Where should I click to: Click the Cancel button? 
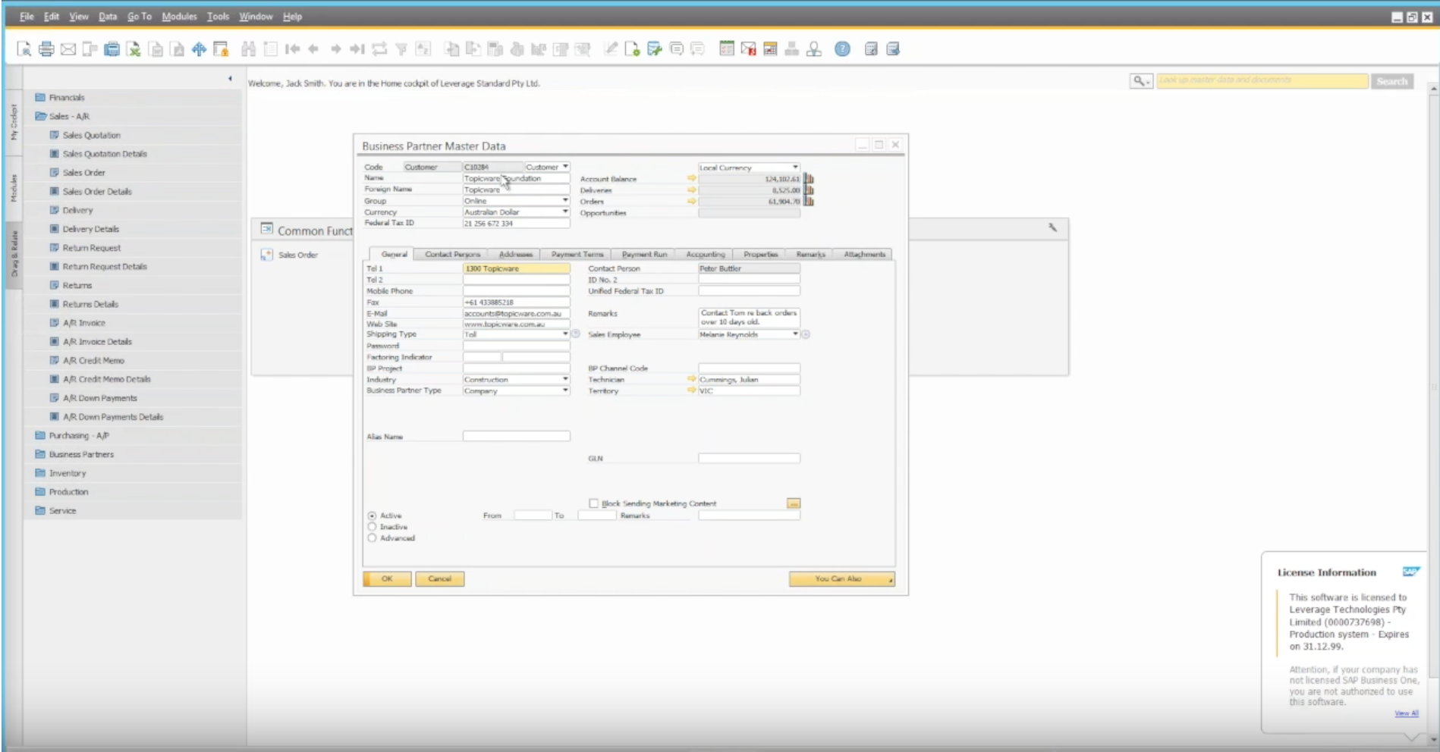(x=439, y=579)
